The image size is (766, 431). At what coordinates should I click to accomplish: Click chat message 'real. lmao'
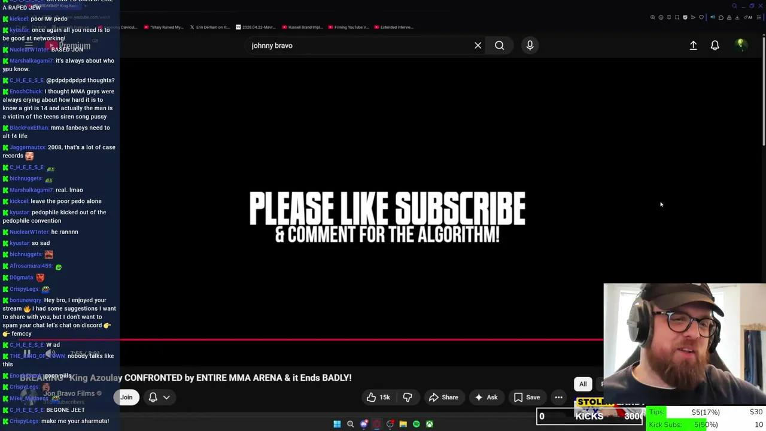[x=69, y=190]
